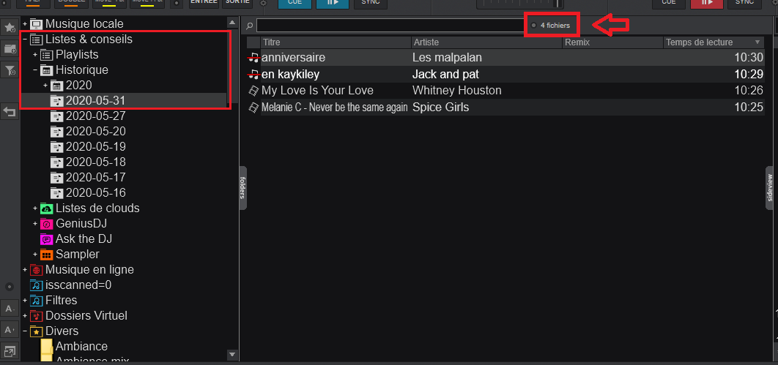Open the Ask the DJ folder
Screen dimensions: 778x365
point(84,238)
